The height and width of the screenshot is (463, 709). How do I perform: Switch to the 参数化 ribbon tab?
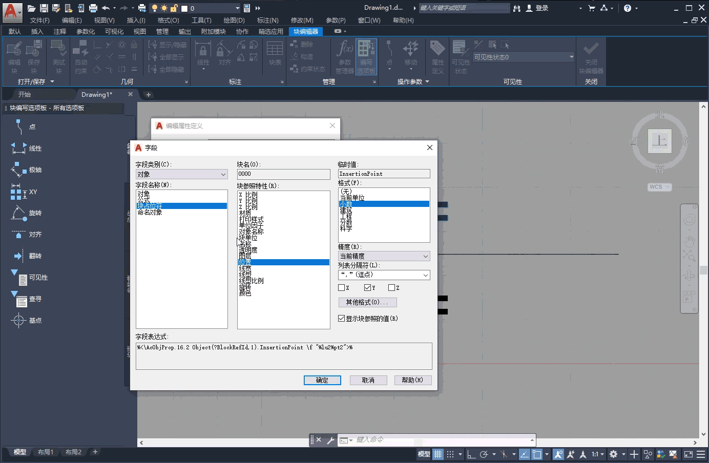85,31
